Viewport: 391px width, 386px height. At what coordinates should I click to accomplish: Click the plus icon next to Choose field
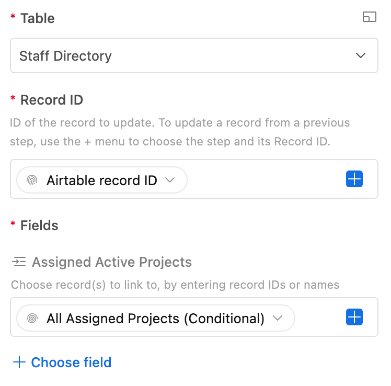coord(19,362)
